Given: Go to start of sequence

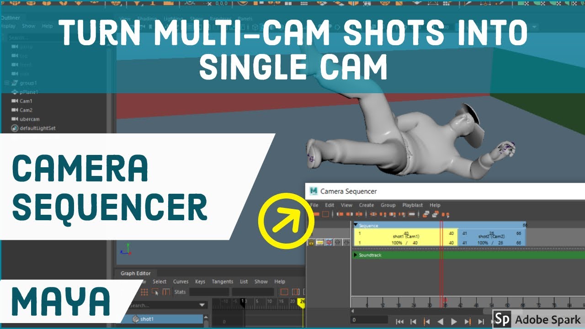Looking at the screenshot, I should pos(400,322).
